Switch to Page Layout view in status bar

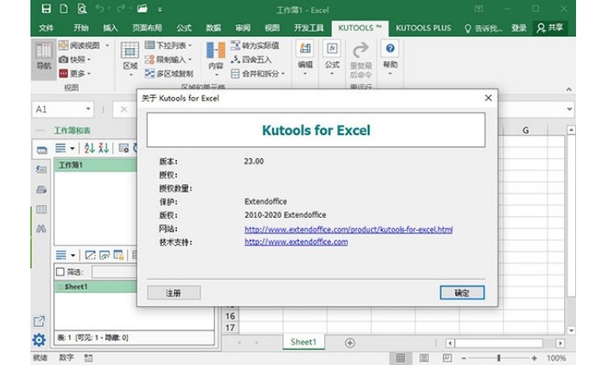pos(424,358)
